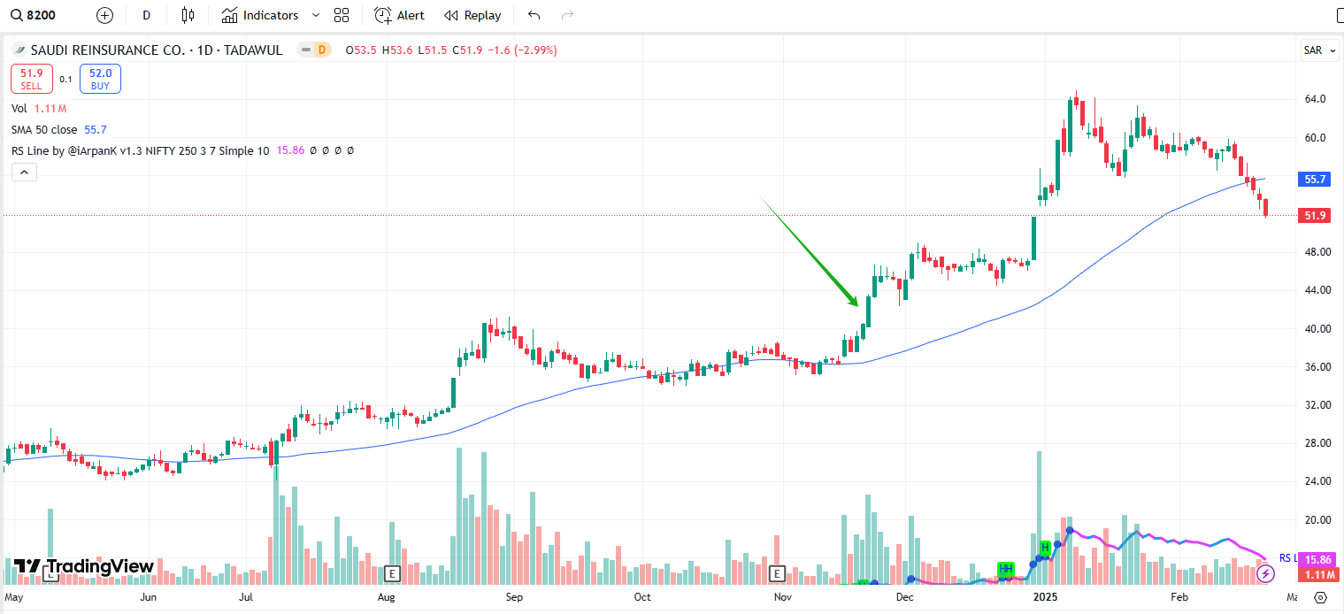Toggle the delayed data D badge
The width and height of the screenshot is (1344, 614).
[322, 50]
